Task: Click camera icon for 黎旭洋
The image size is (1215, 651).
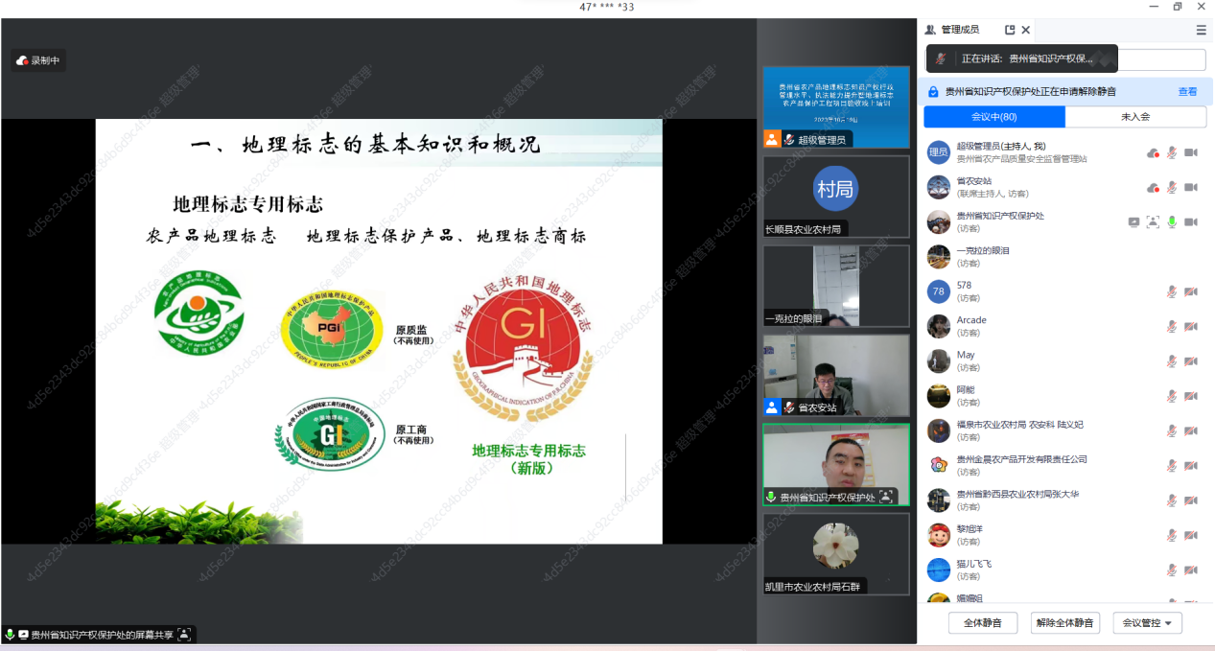Action: click(1191, 535)
